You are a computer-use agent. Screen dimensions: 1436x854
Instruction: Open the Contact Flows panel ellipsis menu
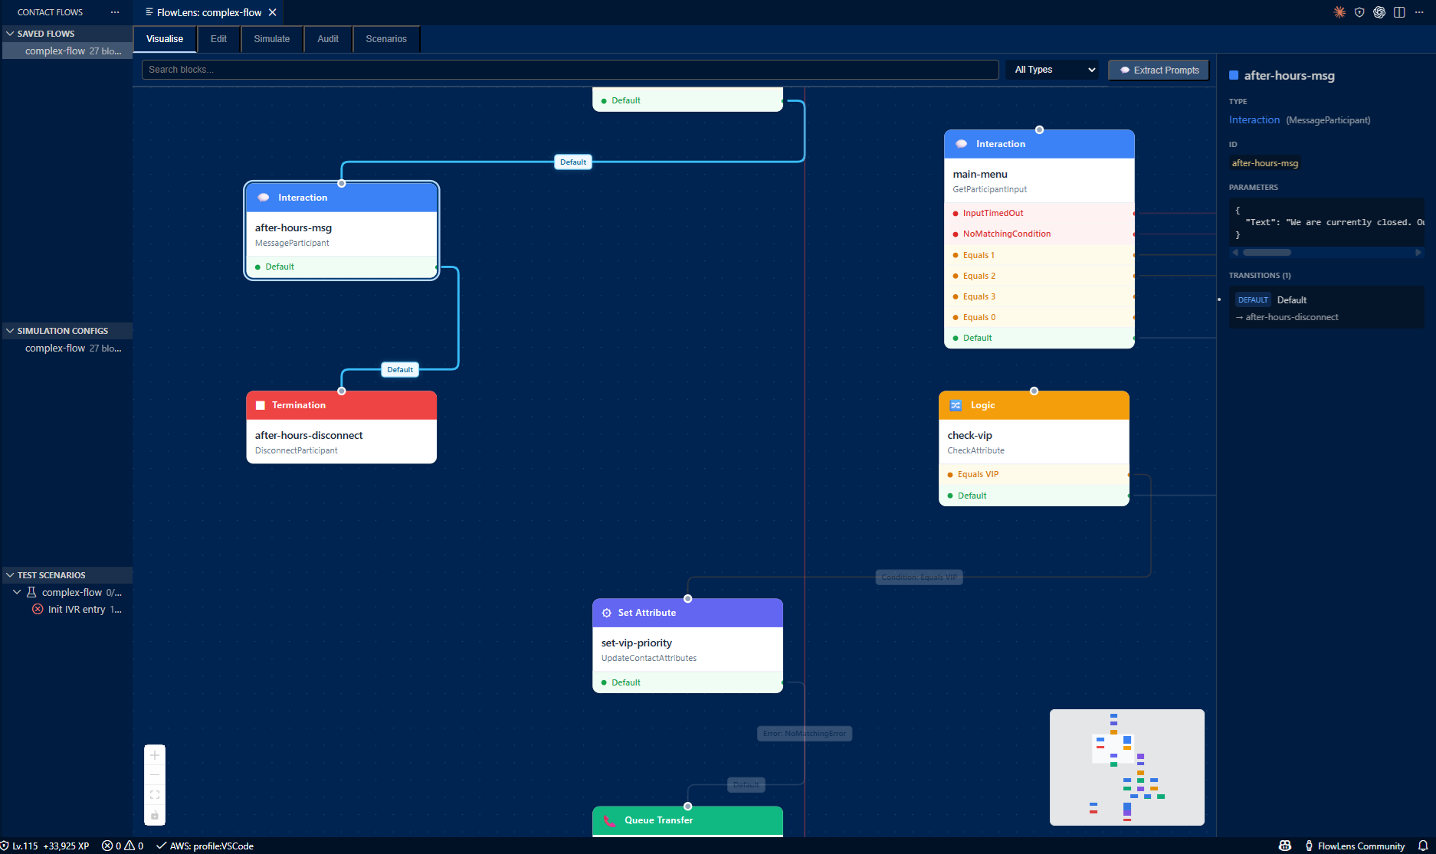115,12
